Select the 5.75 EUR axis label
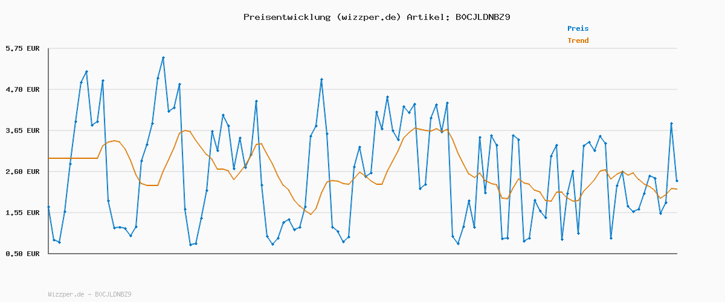Image resolution: width=725 pixels, height=302 pixels. pos(22,48)
